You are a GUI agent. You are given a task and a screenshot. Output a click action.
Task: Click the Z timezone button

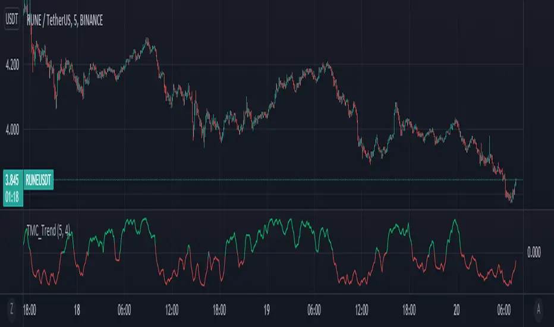pyautogui.click(x=11, y=309)
